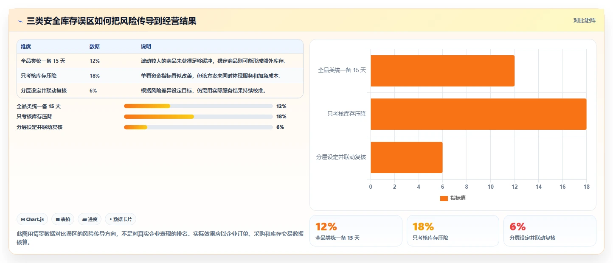Click the 分层设定并联动复核 progress bar
This screenshot has height=263, width=613.
198,127
